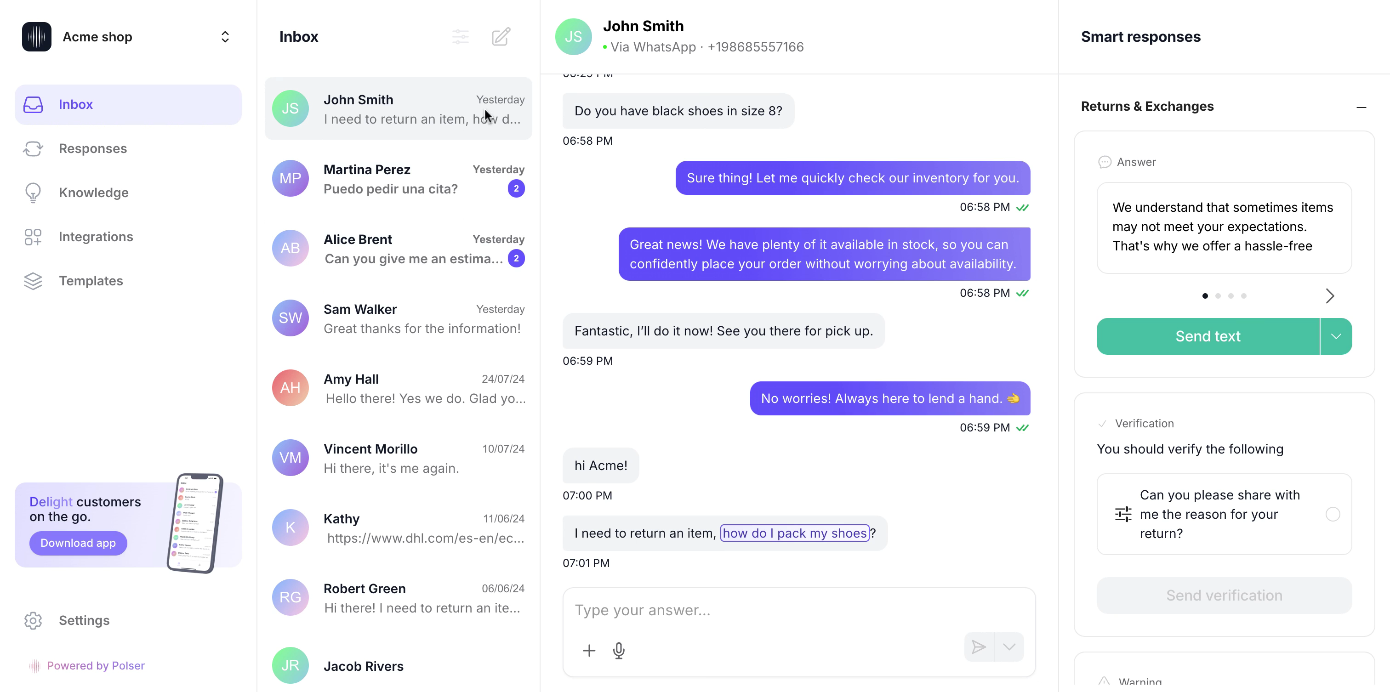Click the highlighted 'how do I pack my shoes' link
The image size is (1390, 692).
point(794,533)
